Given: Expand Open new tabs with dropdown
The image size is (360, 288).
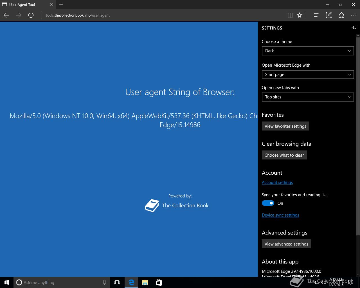Looking at the screenshot, I should click(308, 97).
